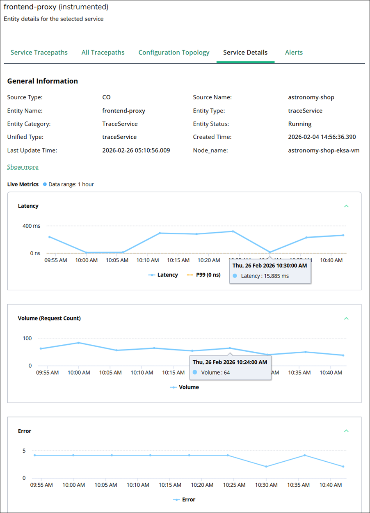Click the Data range info icon
Viewport: 370px width, 513px height.
45,185
